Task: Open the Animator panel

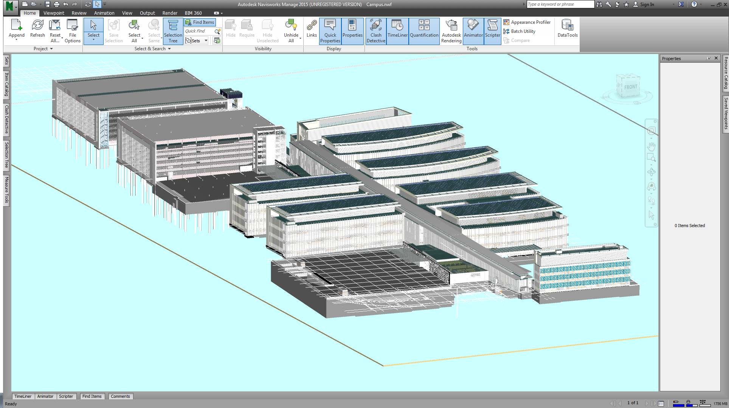Action: pyautogui.click(x=473, y=31)
